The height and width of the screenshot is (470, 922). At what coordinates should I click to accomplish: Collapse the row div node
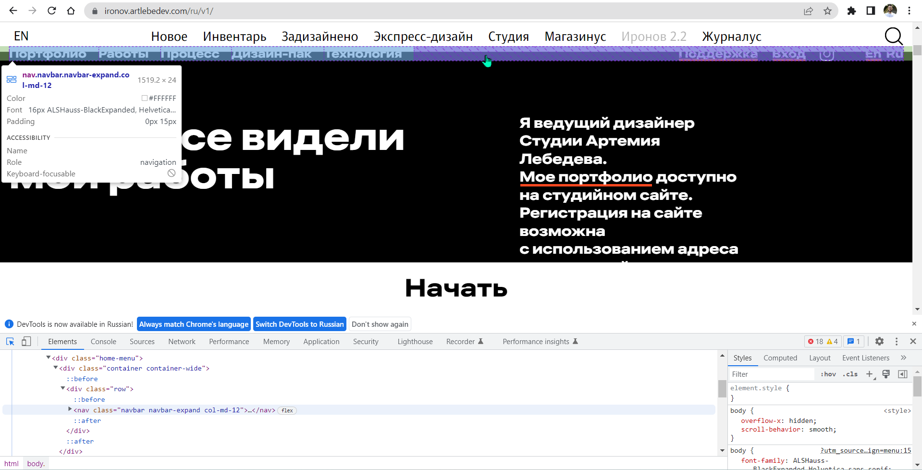click(63, 388)
